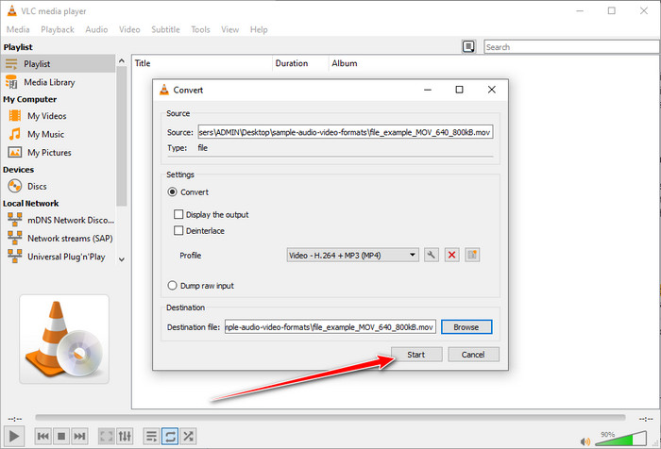Image resolution: width=661 pixels, height=449 pixels.
Task: Toggle random shuffle playback
Action: click(x=189, y=436)
